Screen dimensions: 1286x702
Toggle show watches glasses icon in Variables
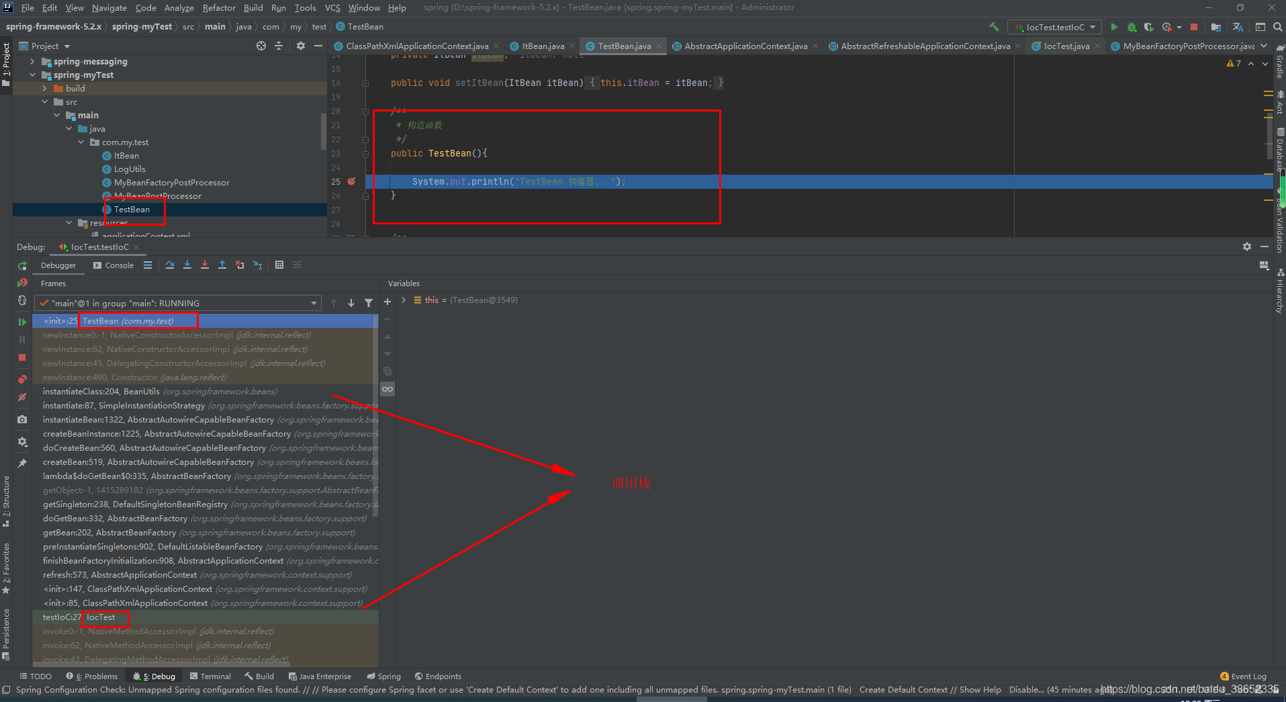coord(387,389)
